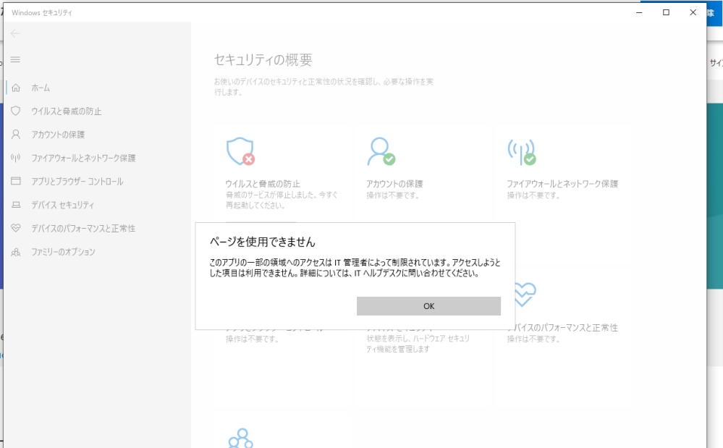Click the shield icon for virus protection in sidebar
The image size is (723, 448).
tap(15, 111)
